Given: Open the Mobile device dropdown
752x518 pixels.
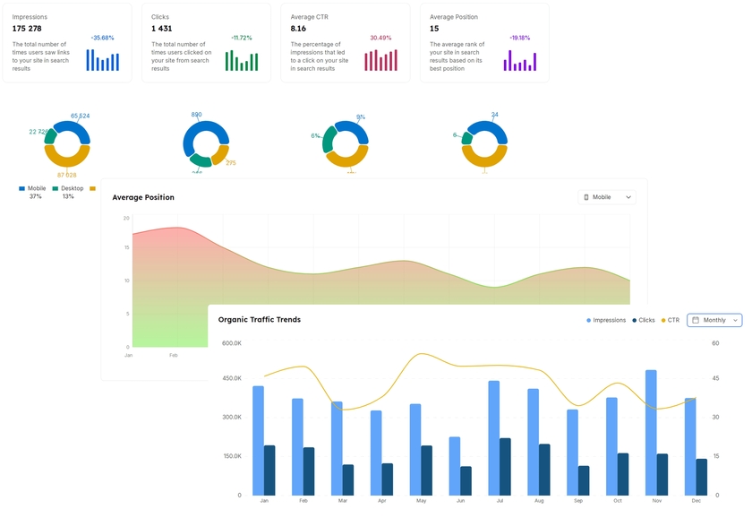Looking at the screenshot, I should tap(607, 197).
